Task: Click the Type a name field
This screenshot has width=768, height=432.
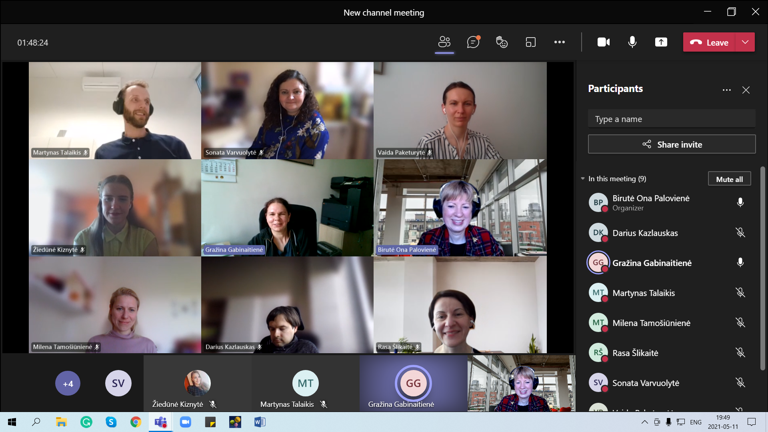Action: tap(672, 119)
